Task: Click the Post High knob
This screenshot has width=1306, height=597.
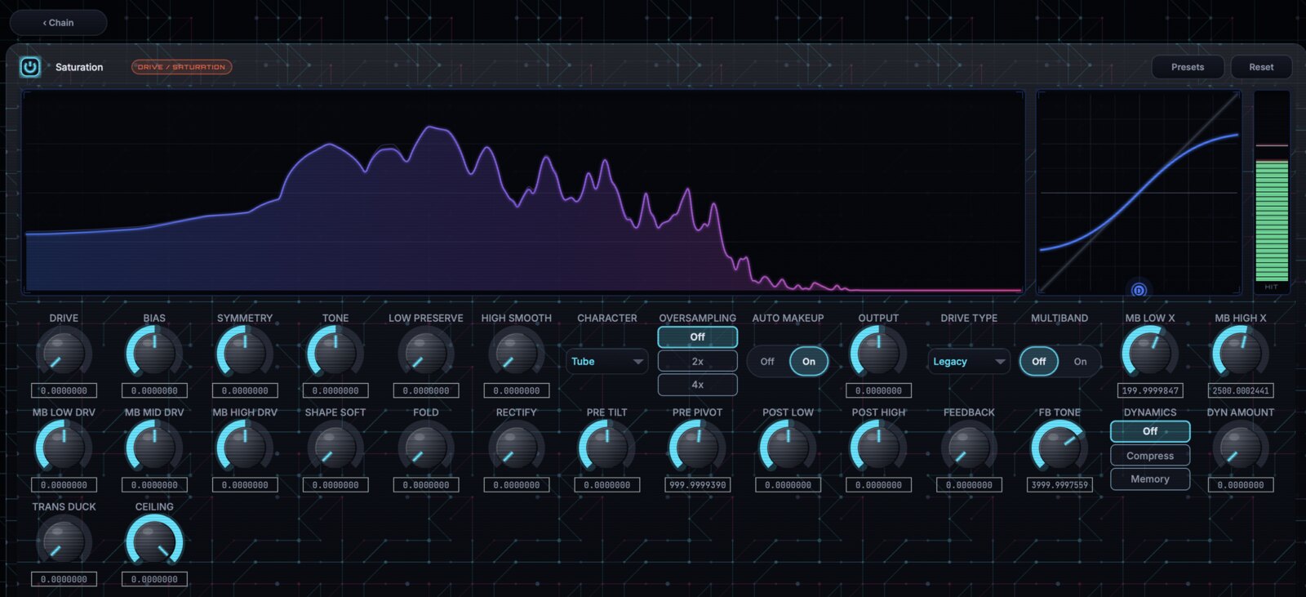Action: coord(878,448)
